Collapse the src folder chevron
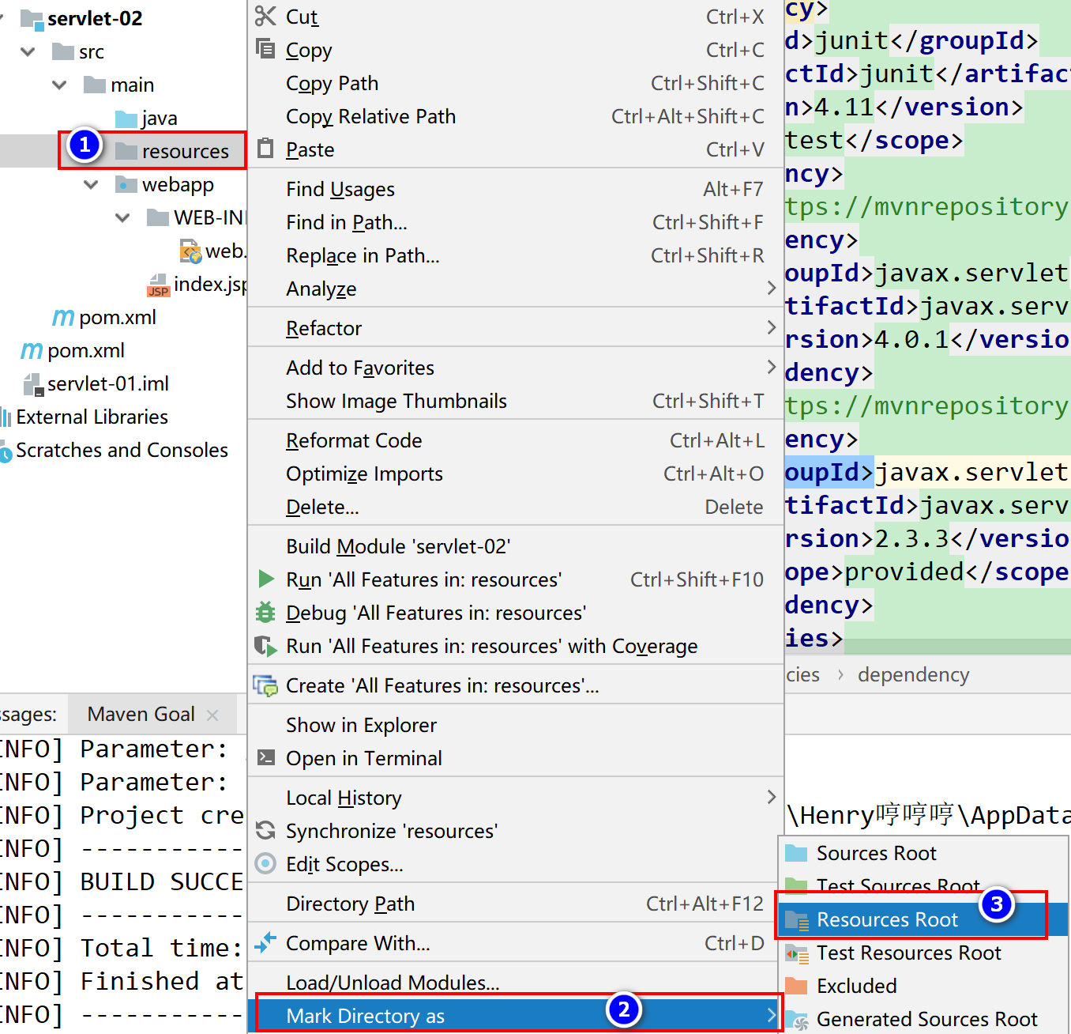This screenshot has height=1034, width=1071. 28,51
